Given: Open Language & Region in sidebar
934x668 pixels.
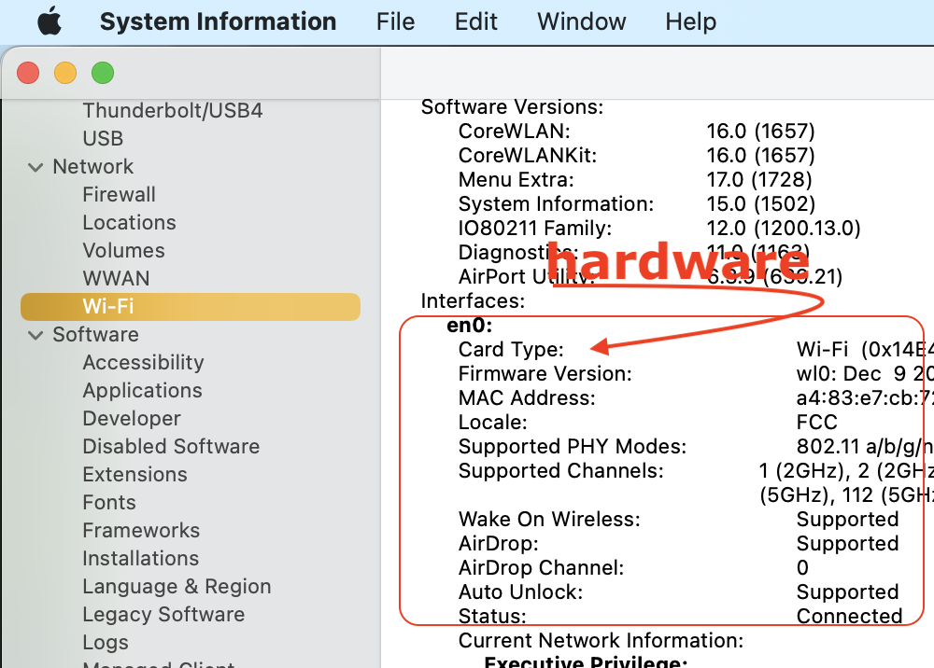Looking at the screenshot, I should [177, 586].
